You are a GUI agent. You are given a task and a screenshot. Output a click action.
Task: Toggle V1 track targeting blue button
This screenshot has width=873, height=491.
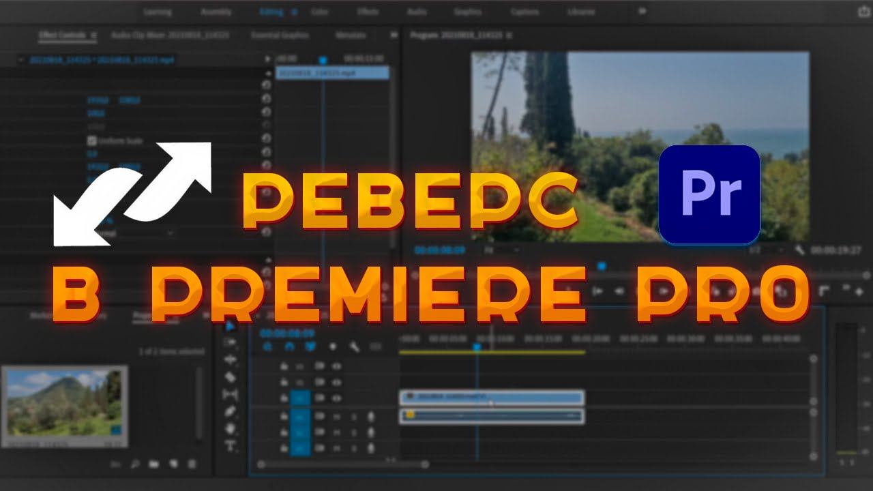[300, 398]
